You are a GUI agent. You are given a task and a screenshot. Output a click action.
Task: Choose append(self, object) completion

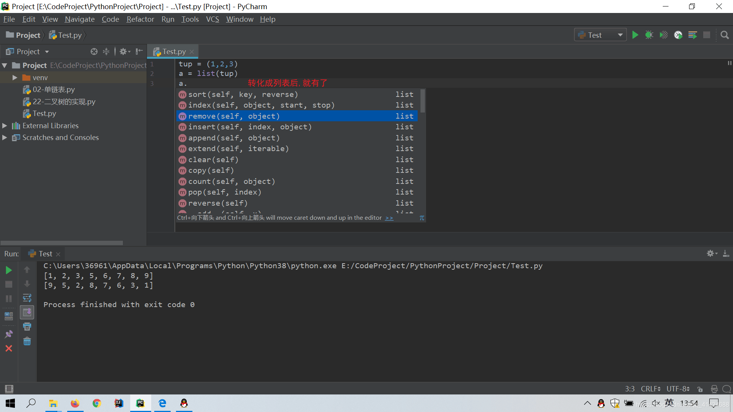pos(297,138)
